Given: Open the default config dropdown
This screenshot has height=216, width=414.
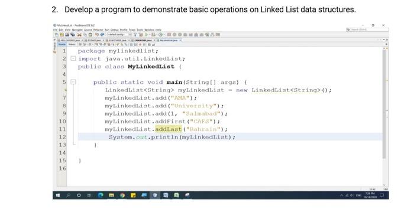Looking at the screenshot, I should [119, 34].
